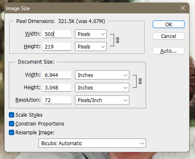The image size is (195, 159).
Task: Close the Image Size dialog
Action: 183,8
